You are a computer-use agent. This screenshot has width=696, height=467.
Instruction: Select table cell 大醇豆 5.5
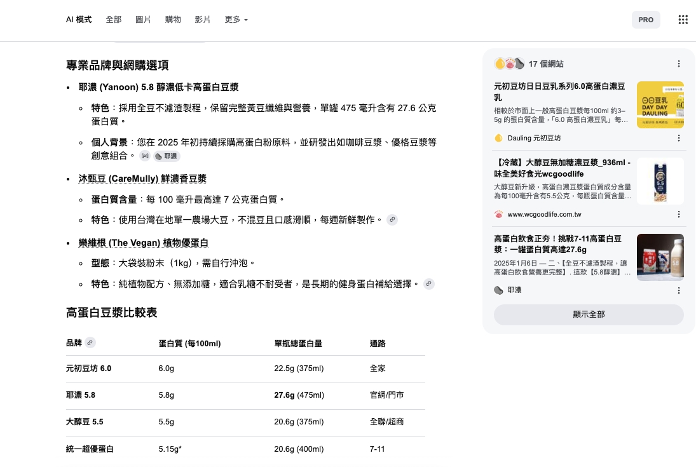coord(85,422)
